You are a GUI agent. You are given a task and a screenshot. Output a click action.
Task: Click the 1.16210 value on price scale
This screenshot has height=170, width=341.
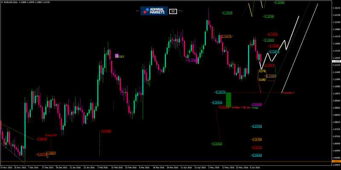[x=336, y=8]
